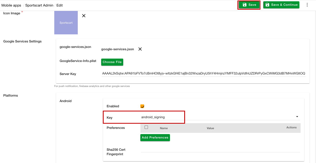Remove the google-services.json file
The image size is (316, 163).
point(140,49)
